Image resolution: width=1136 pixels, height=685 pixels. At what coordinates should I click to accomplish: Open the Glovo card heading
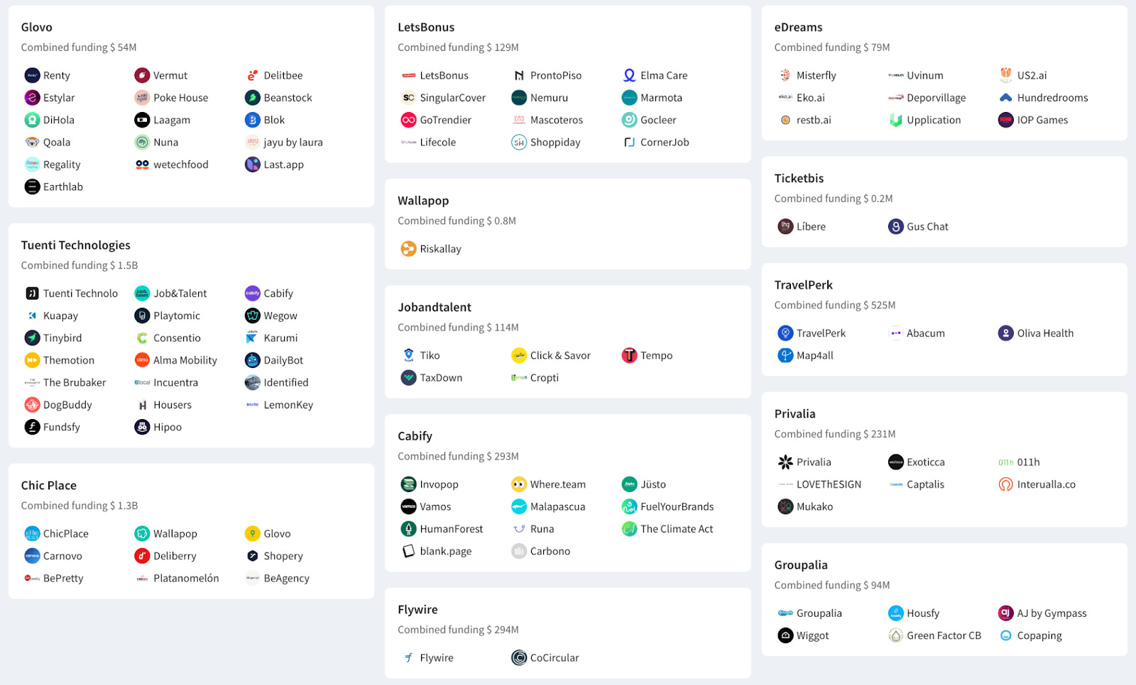(37, 28)
